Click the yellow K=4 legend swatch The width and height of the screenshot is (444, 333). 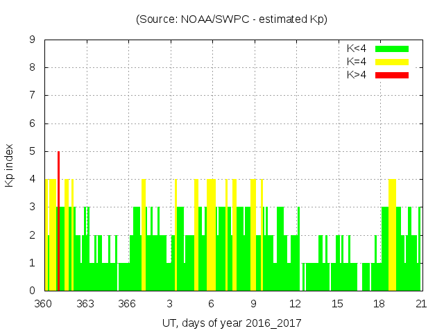pos(392,62)
